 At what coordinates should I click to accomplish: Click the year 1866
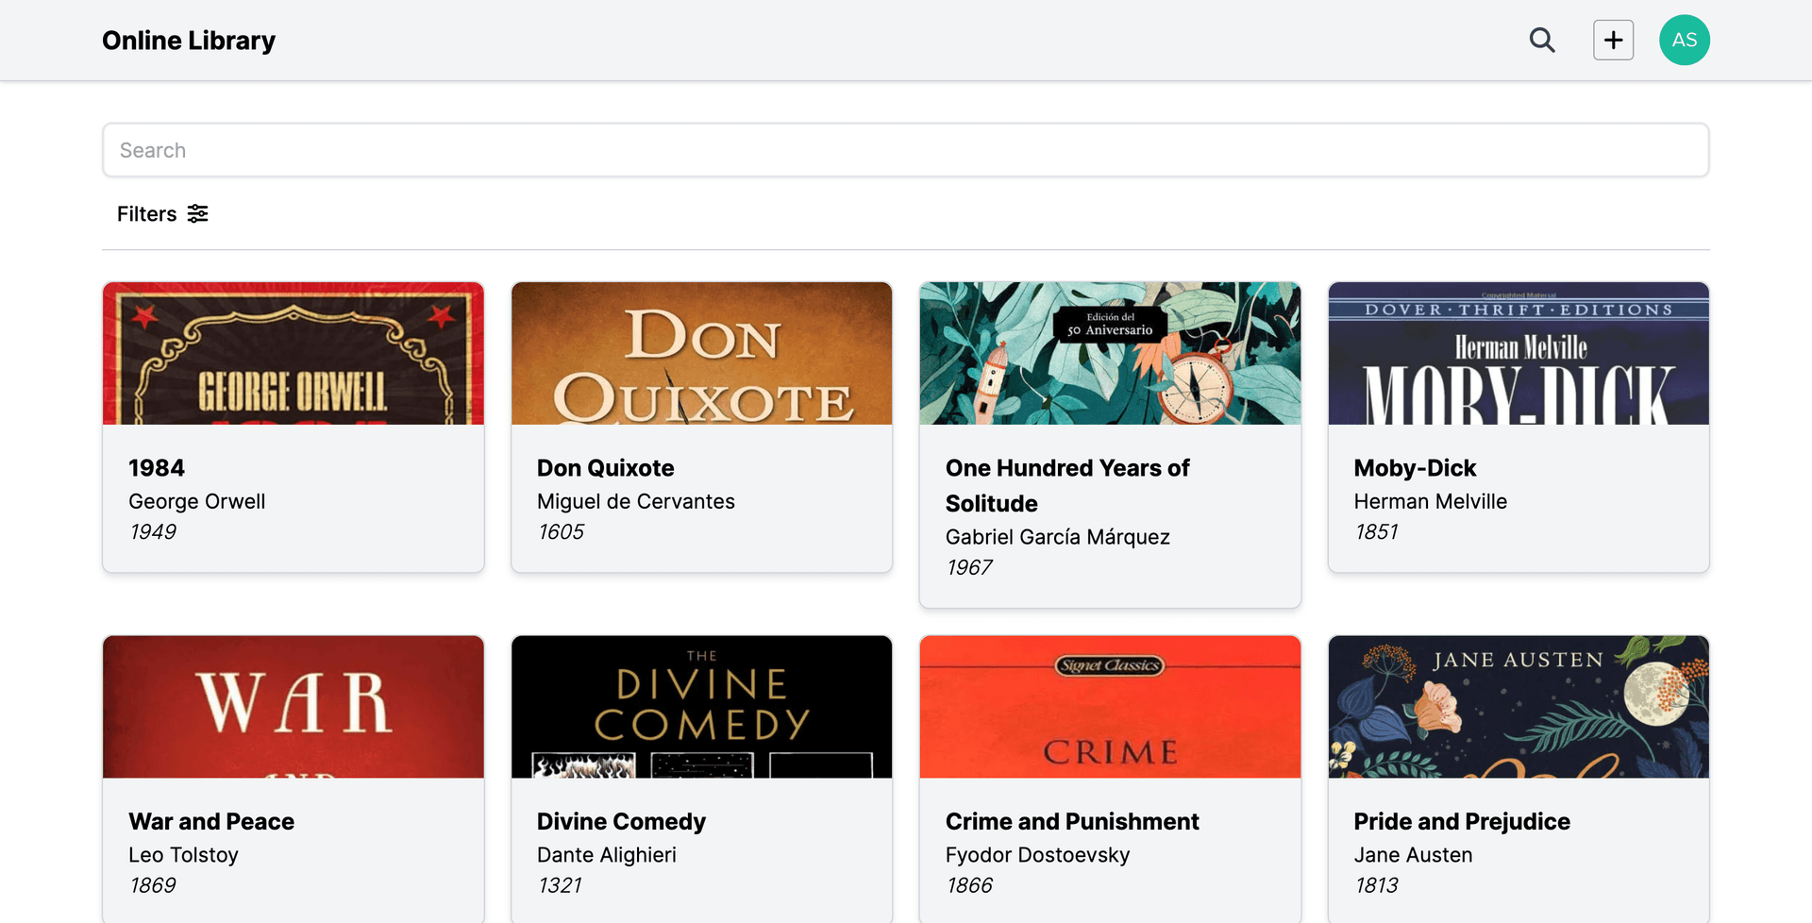[x=970, y=885]
